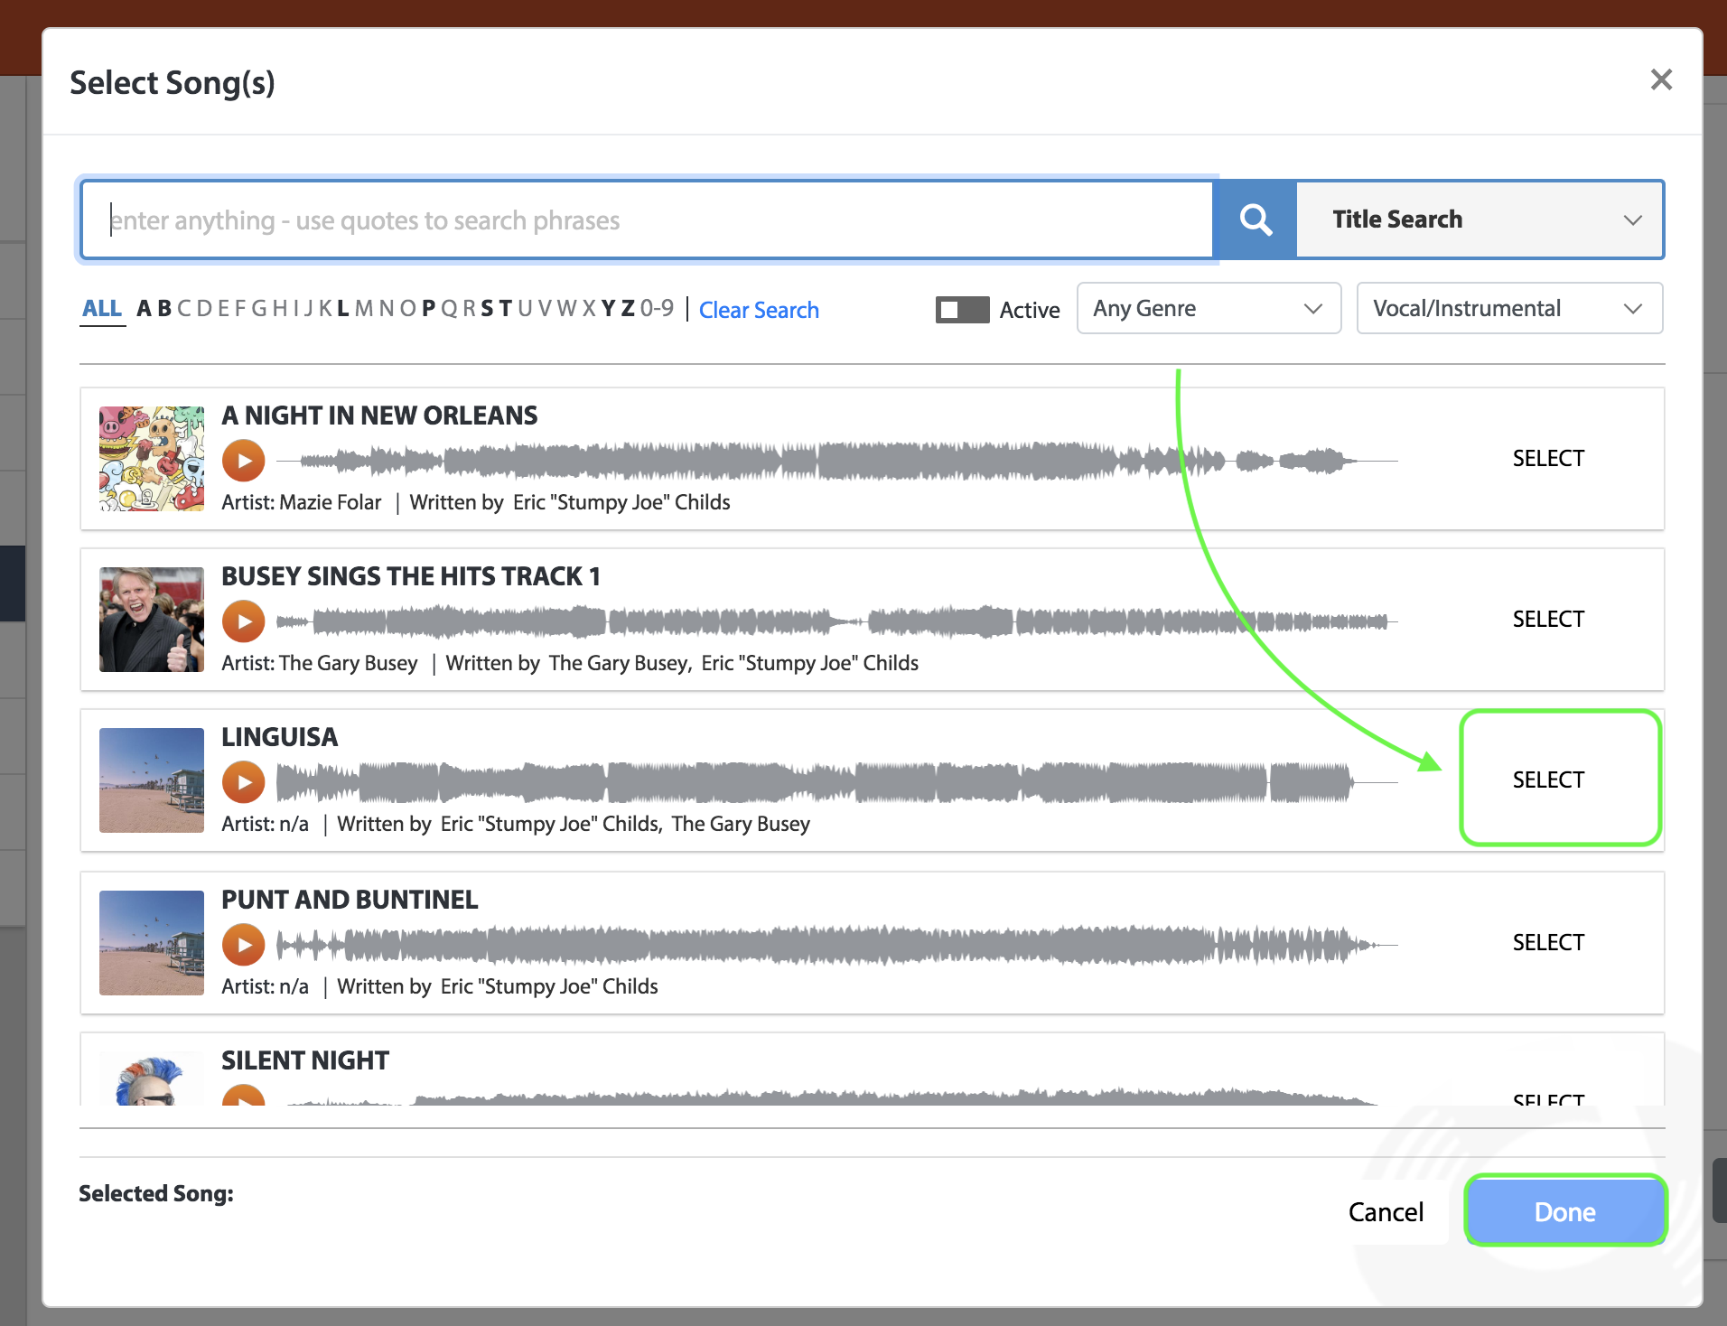The height and width of the screenshot is (1326, 1727).
Task: Filter songs by letter P
Action: click(429, 309)
